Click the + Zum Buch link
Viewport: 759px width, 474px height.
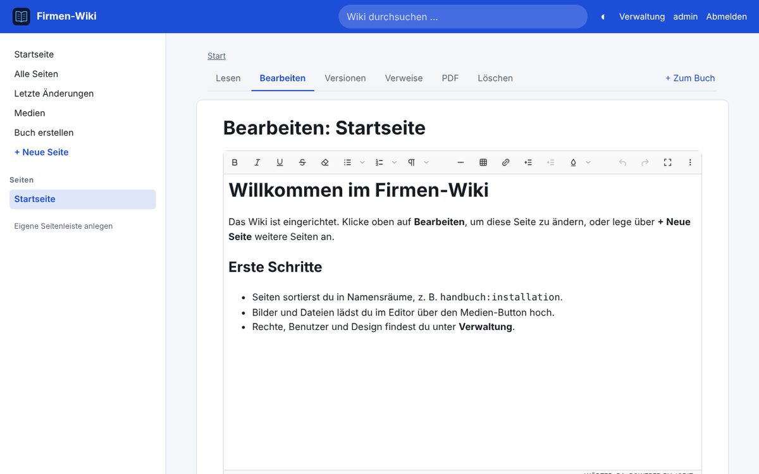pyautogui.click(x=690, y=78)
